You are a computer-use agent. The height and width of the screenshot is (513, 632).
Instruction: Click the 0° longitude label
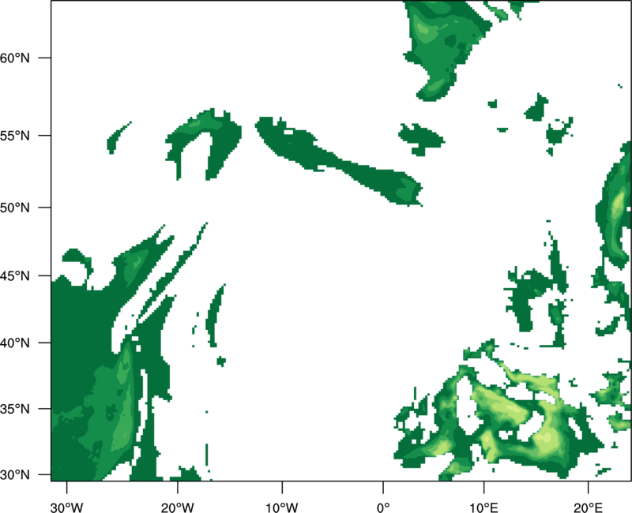tap(383, 507)
